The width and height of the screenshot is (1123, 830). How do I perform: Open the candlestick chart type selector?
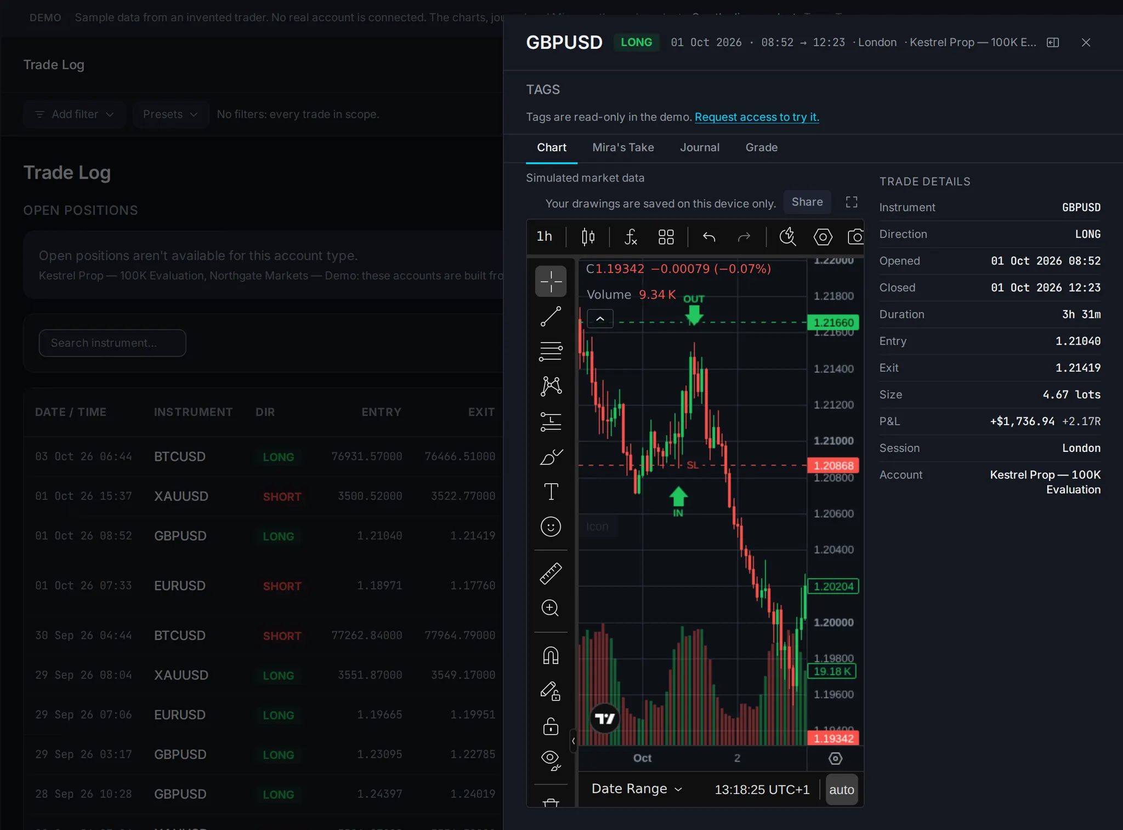click(x=588, y=237)
